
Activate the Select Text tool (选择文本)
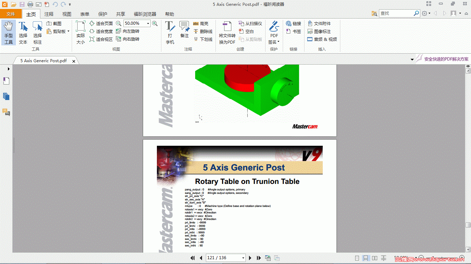[x=23, y=33]
